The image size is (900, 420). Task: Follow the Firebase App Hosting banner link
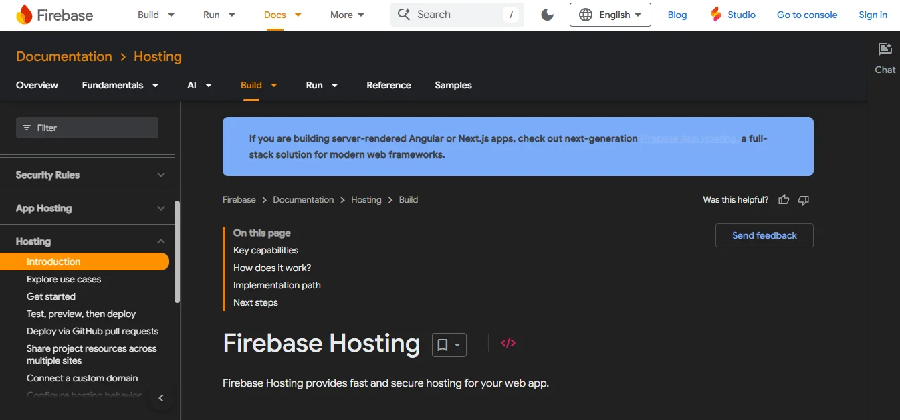click(688, 138)
